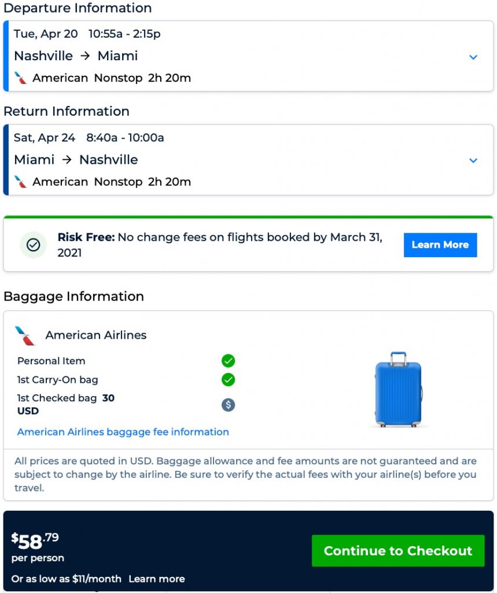Click green checkmark next to 1st Carry-On bag

pyautogui.click(x=228, y=380)
